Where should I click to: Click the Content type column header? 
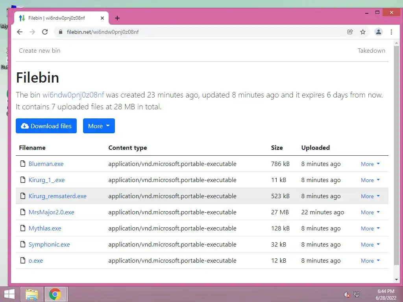[128, 148]
